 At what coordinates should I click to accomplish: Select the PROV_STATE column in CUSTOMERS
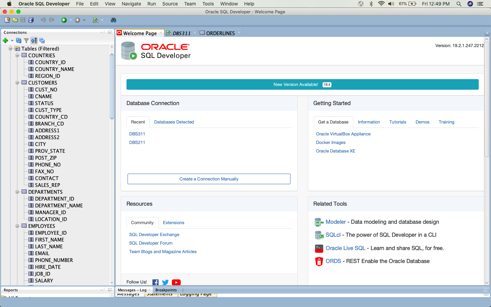(x=50, y=151)
